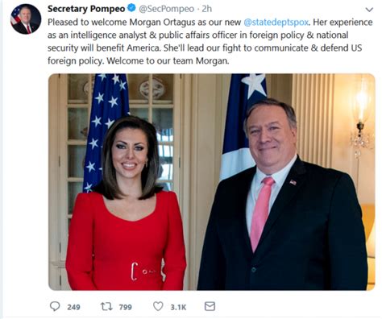Click the wall sconce lamp in photo
This screenshot has width=382, height=319.
361,118
